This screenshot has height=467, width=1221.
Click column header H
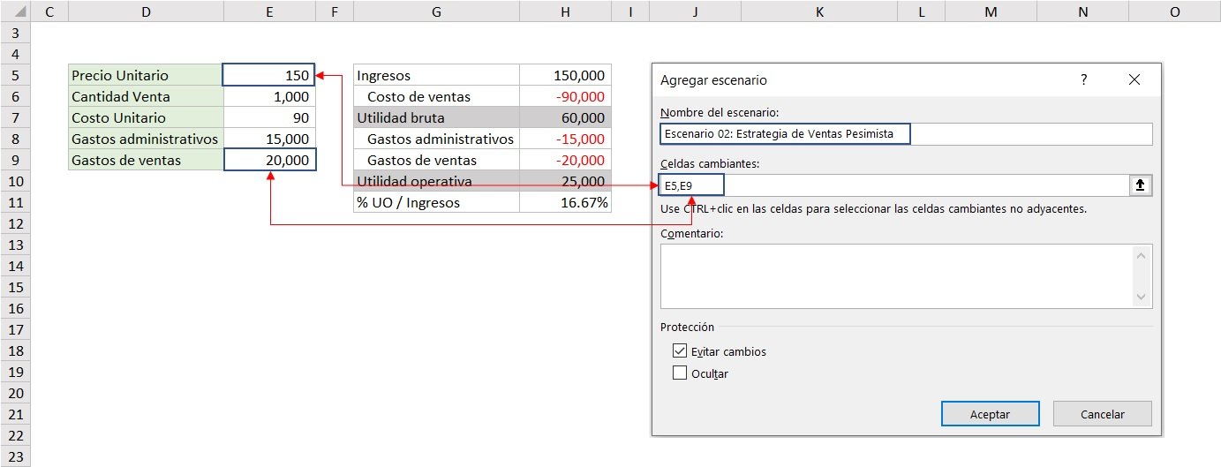click(x=565, y=11)
